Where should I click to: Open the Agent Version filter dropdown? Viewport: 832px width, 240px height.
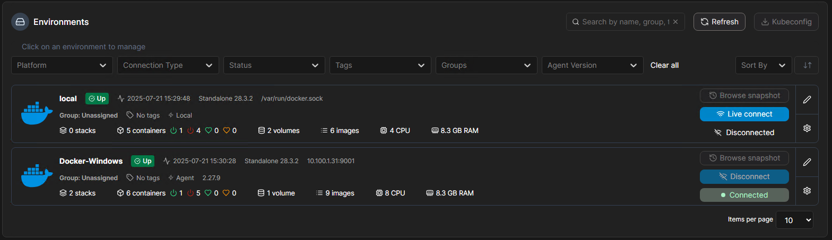592,65
